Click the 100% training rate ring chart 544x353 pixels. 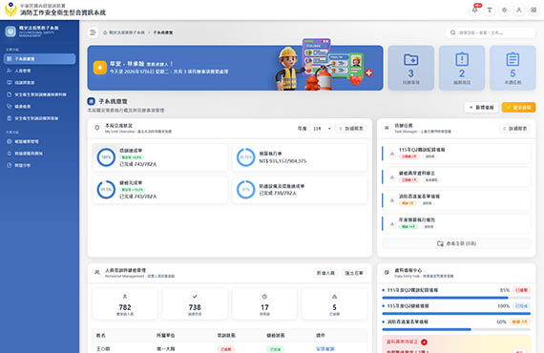pos(106,157)
